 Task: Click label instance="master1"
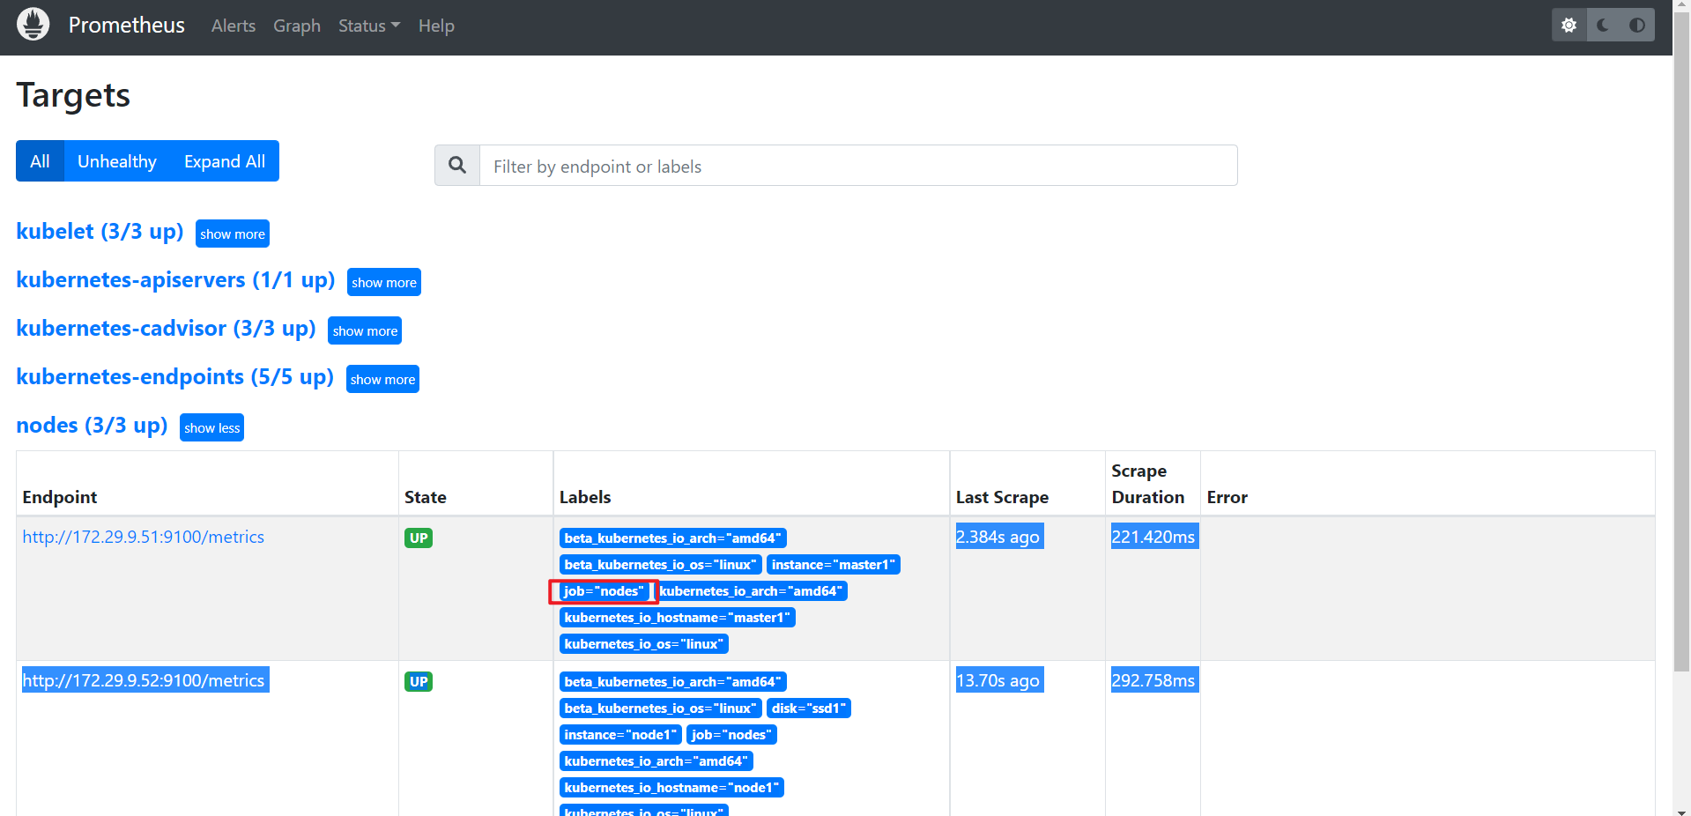(x=834, y=564)
